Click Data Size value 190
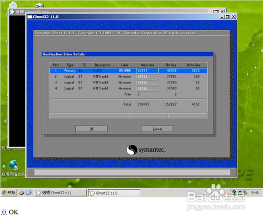The height and width of the screenshot is (222, 263). pyautogui.click(x=197, y=77)
